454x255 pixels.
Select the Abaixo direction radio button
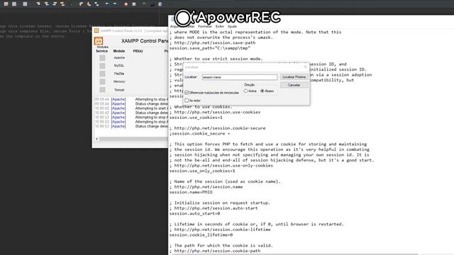(x=262, y=91)
